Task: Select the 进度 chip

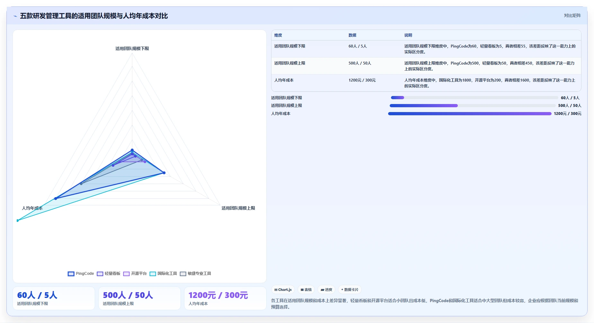Action: (x=326, y=290)
